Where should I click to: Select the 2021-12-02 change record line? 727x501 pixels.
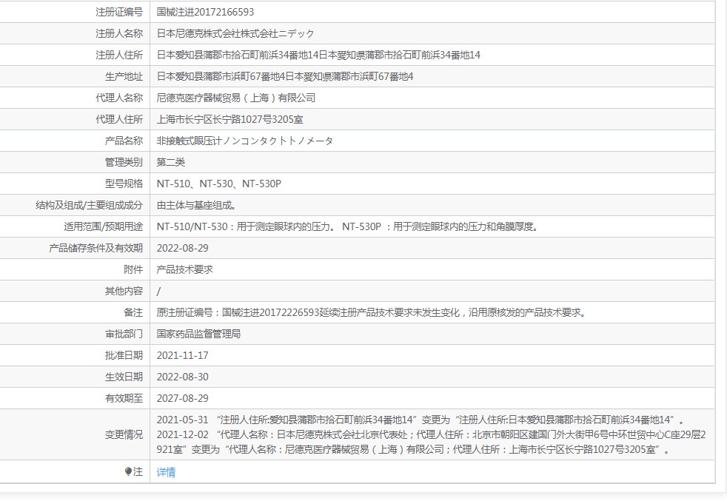pyautogui.click(x=431, y=442)
